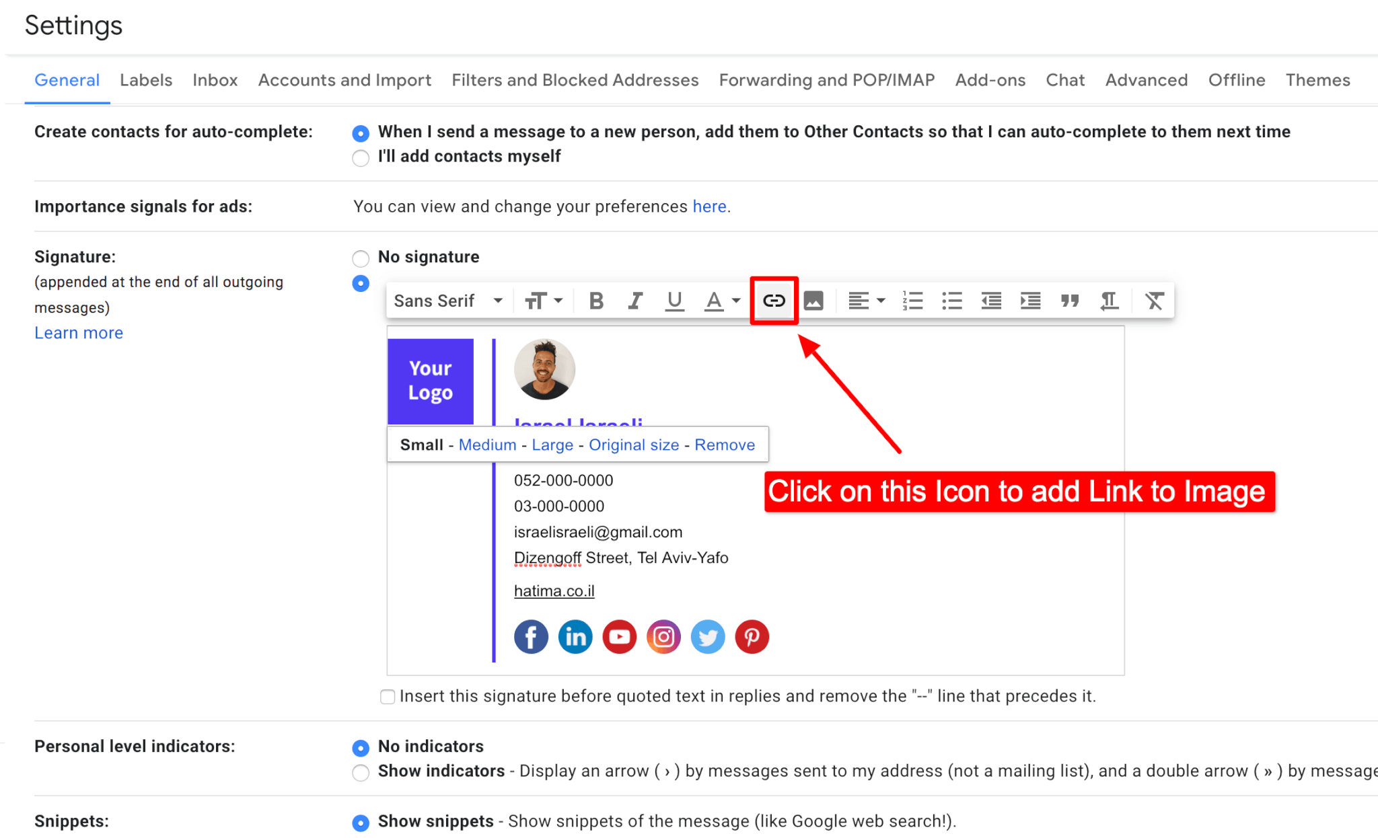Select the 'No signature' radio button
The height and width of the screenshot is (838, 1378).
[x=360, y=257]
